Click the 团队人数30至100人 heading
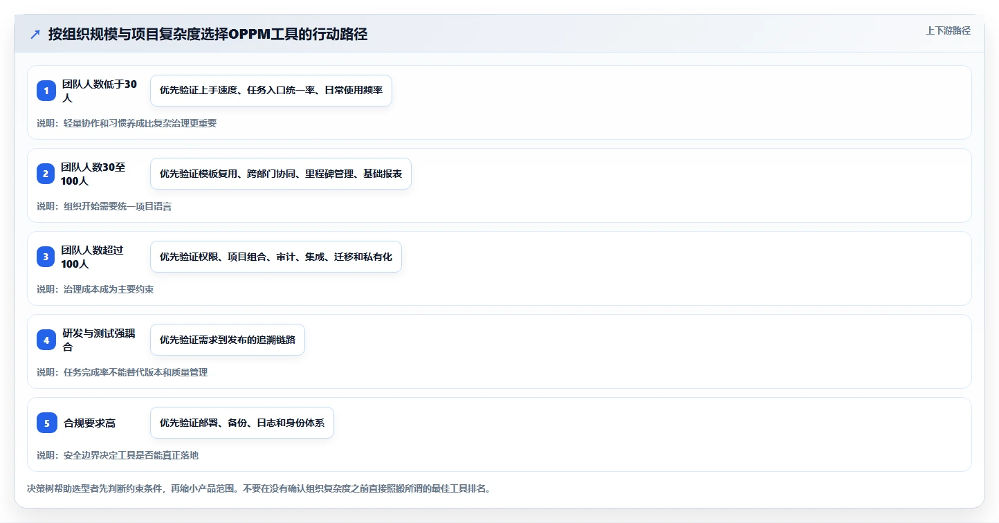The width and height of the screenshot is (999, 523). coord(93,174)
